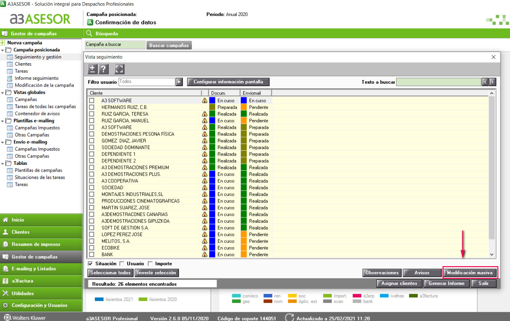Click the plus toolbar icon in Vista seguimiento

[92, 69]
